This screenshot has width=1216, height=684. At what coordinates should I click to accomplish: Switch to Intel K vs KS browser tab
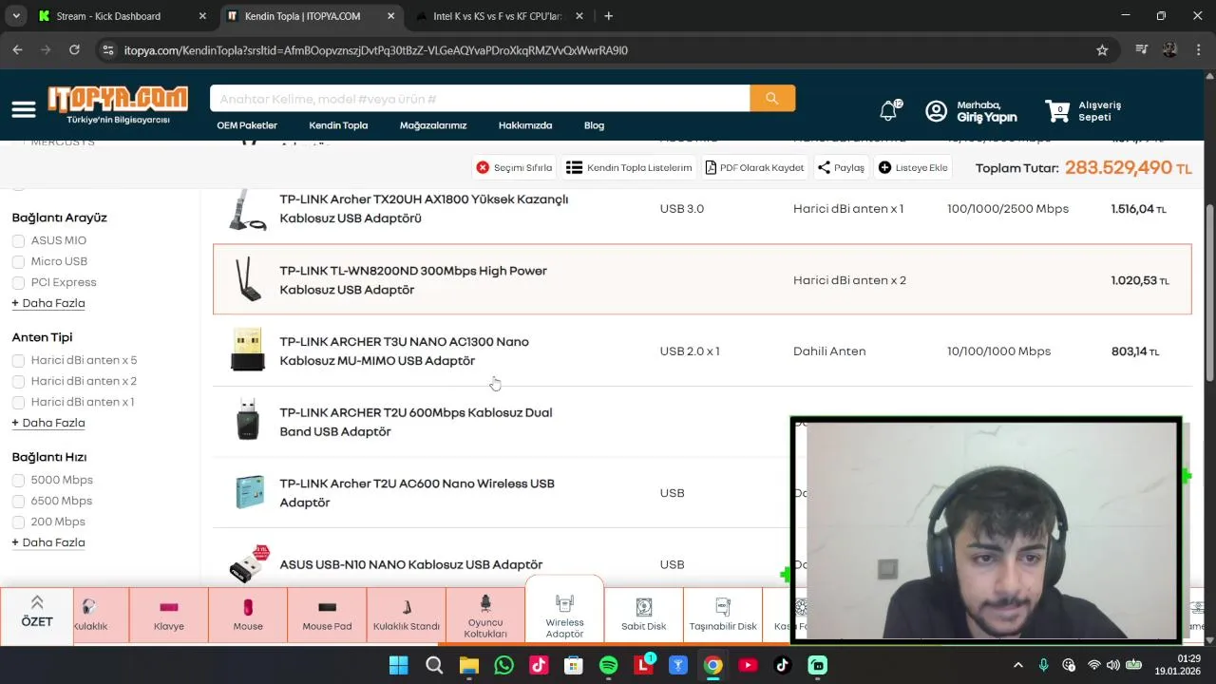point(500,16)
